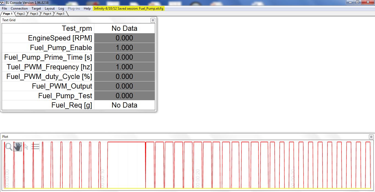Close the Plot panel
Image resolution: width=375 pixels, height=192 pixels.
click(x=371, y=137)
